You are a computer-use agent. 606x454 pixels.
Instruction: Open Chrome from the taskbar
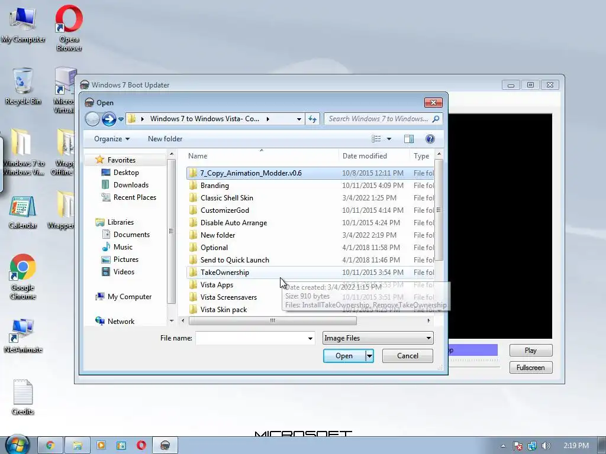click(50, 445)
